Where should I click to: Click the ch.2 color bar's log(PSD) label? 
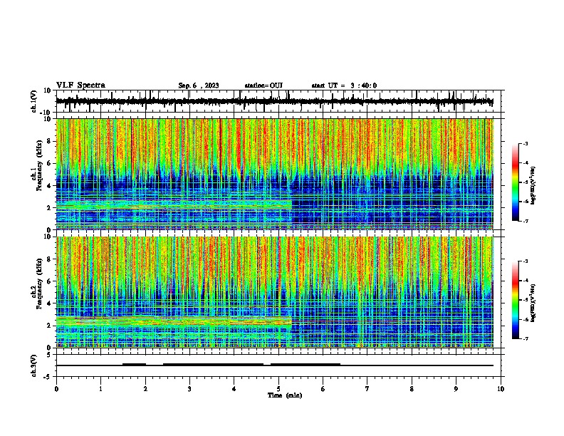click(533, 303)
